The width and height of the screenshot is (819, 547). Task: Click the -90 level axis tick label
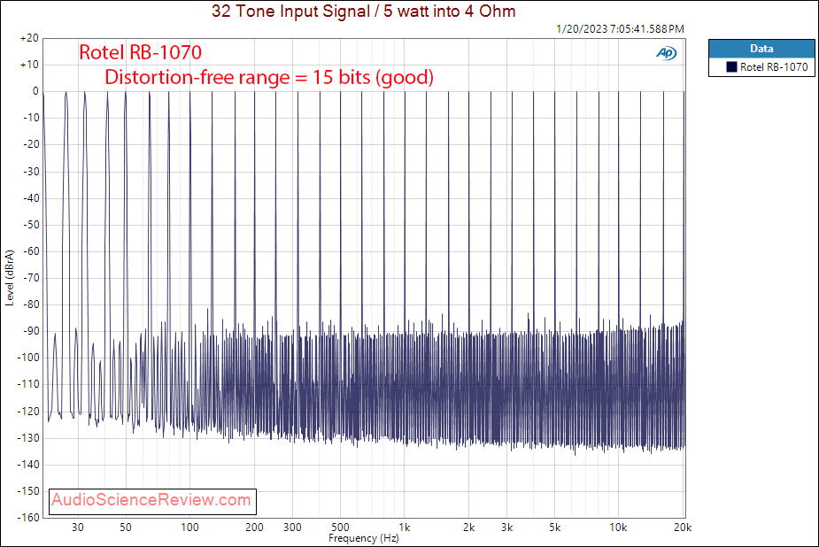tap(31, 331)
